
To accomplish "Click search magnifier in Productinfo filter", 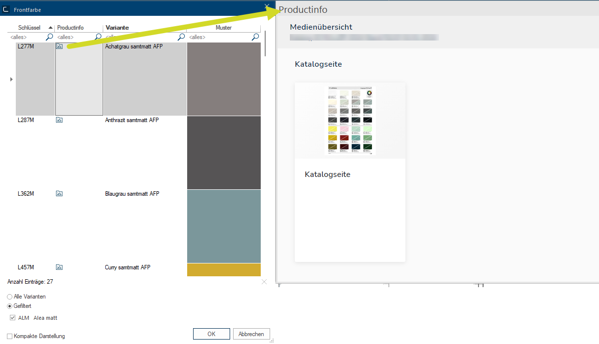I will 98,37.
